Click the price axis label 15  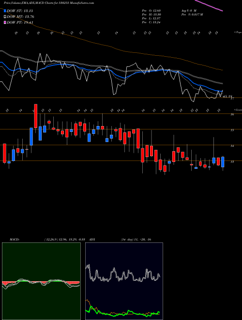[232, 130]
